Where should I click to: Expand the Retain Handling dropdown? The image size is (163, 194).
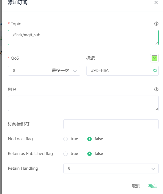111,168
